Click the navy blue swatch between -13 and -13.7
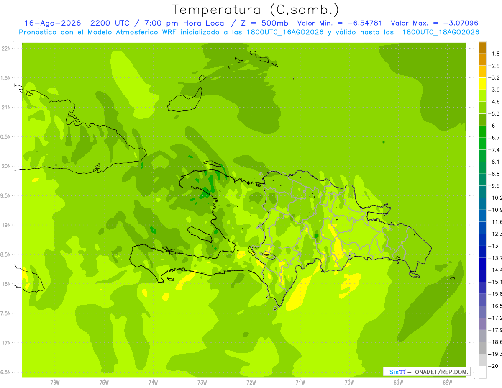502x388 pixels. (482, 252)
